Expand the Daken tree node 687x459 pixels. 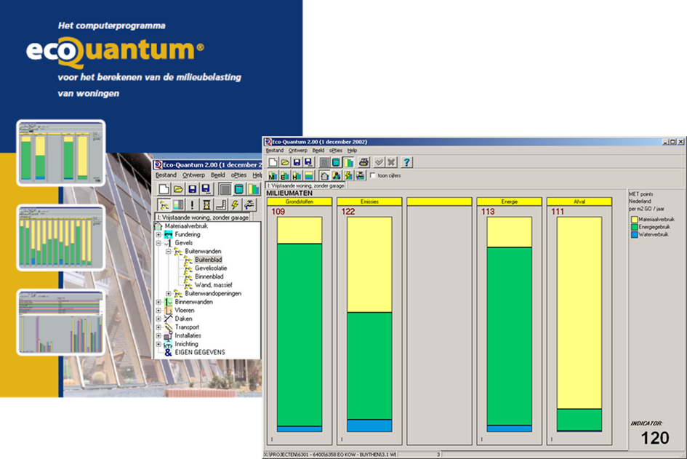[158, 319]
